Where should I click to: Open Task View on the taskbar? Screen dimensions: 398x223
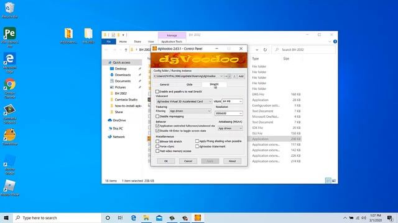click(x=120, y=217)
